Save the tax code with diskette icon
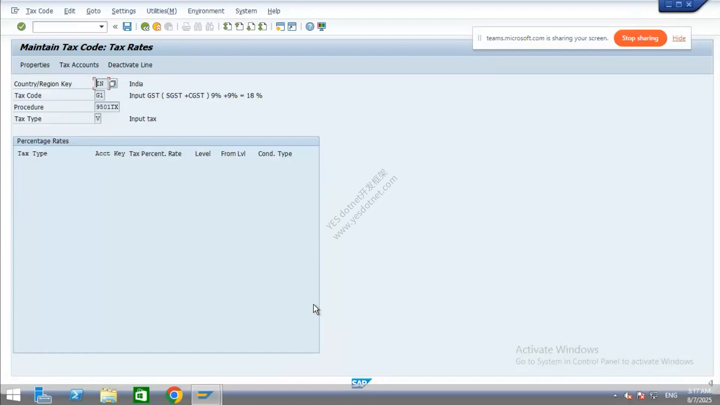 point(127,27)
